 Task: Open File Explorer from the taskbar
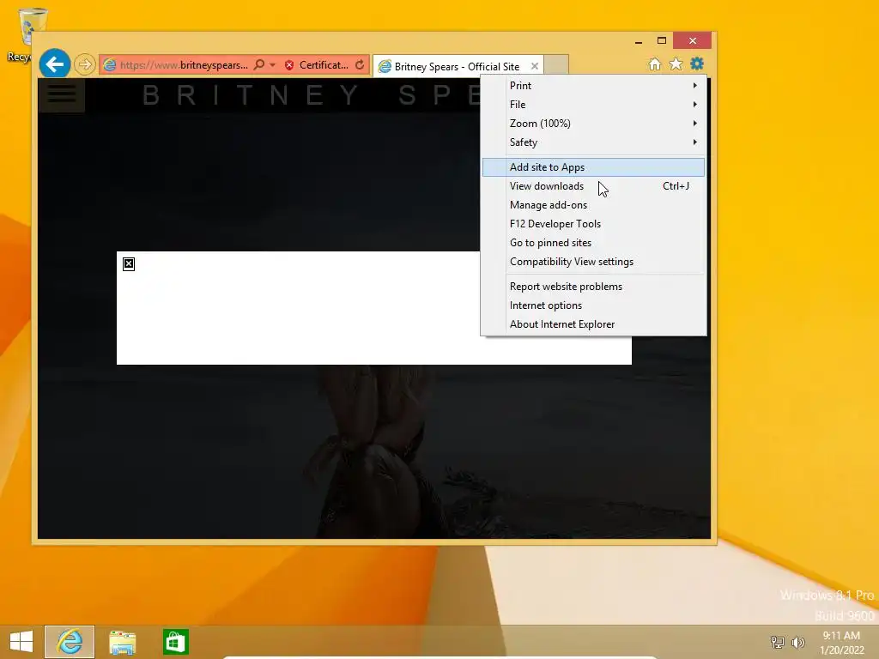pos(122,642)
